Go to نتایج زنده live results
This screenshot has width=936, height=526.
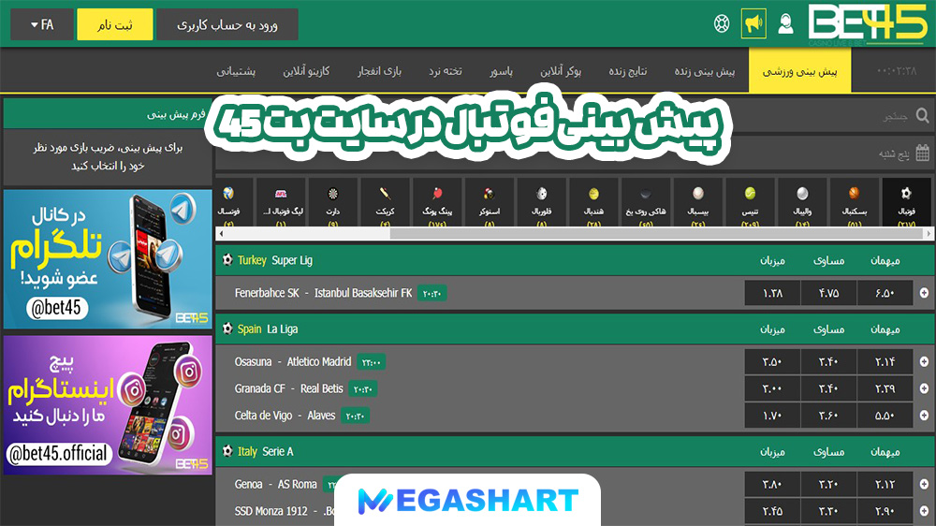point(628,71)
